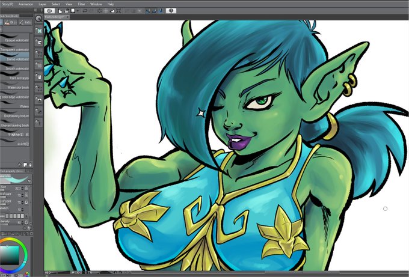409x277 pixels.
Task: Click the Scale/Rotate transform icon
Action: pyautogui.click(x=118, y=11)
